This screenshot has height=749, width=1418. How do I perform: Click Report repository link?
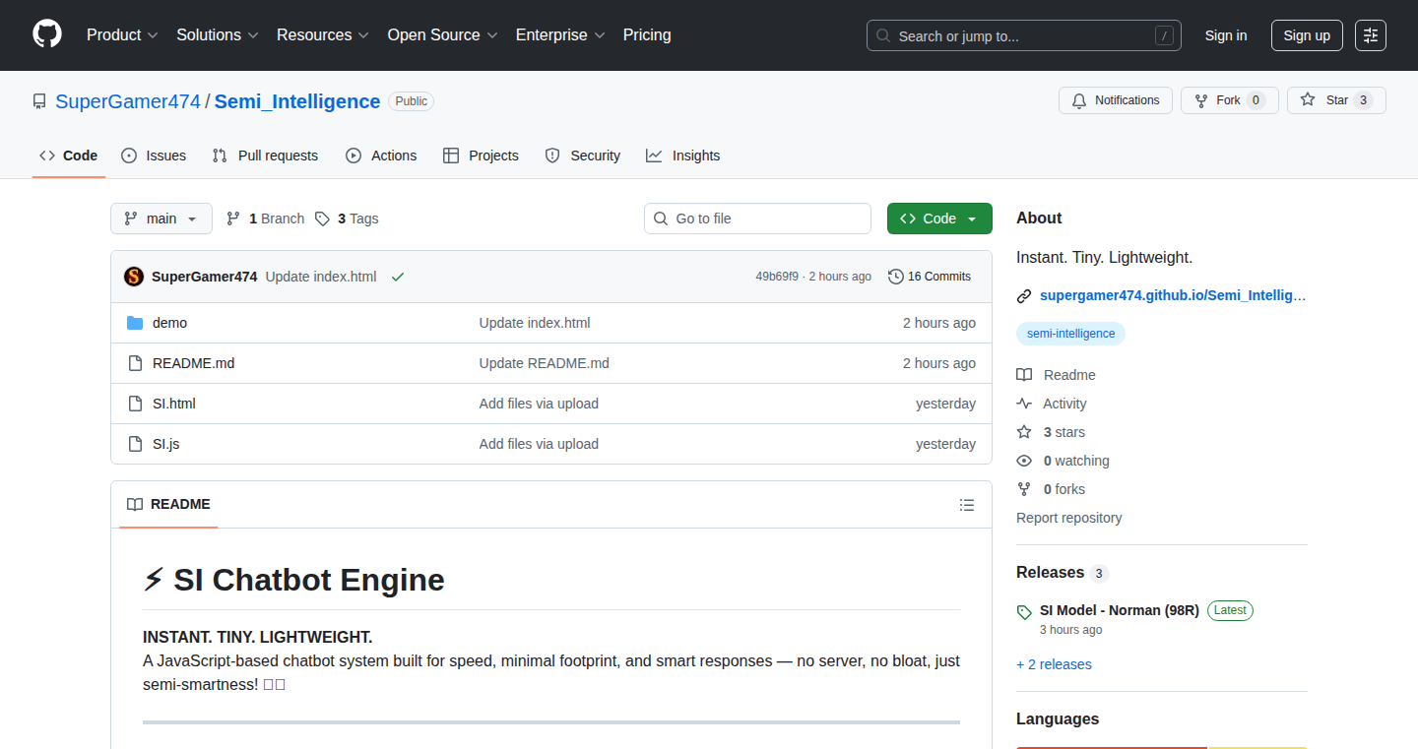pyautogui.click(x=1069, y=518)
